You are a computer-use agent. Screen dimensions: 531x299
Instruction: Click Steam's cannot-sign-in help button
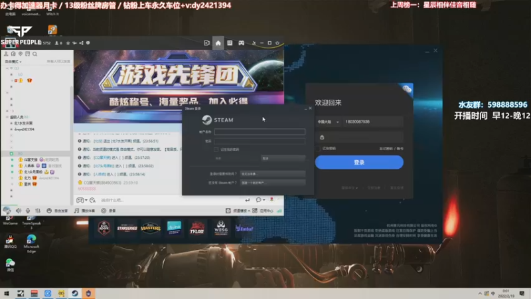click(x=273, y=173)
